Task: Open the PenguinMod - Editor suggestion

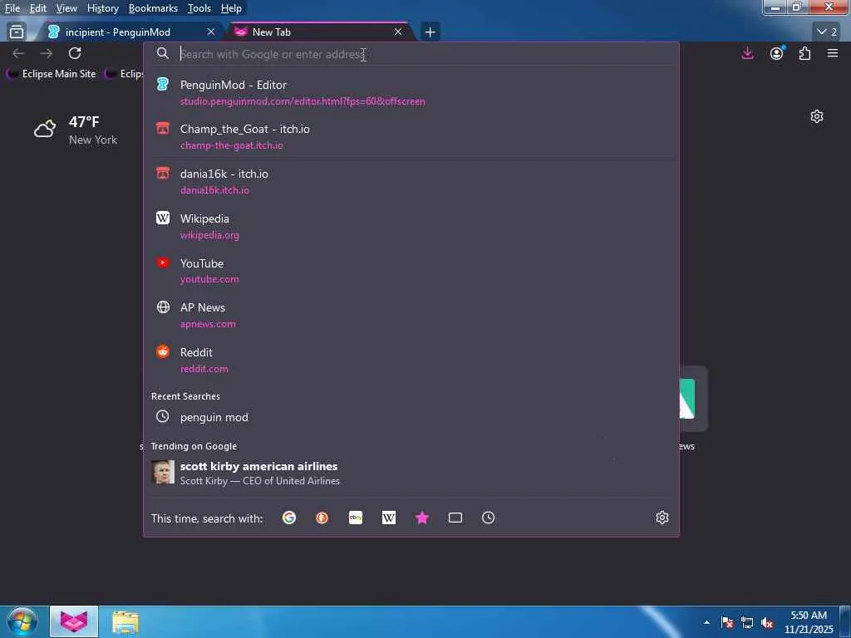Action: point(411,93)
